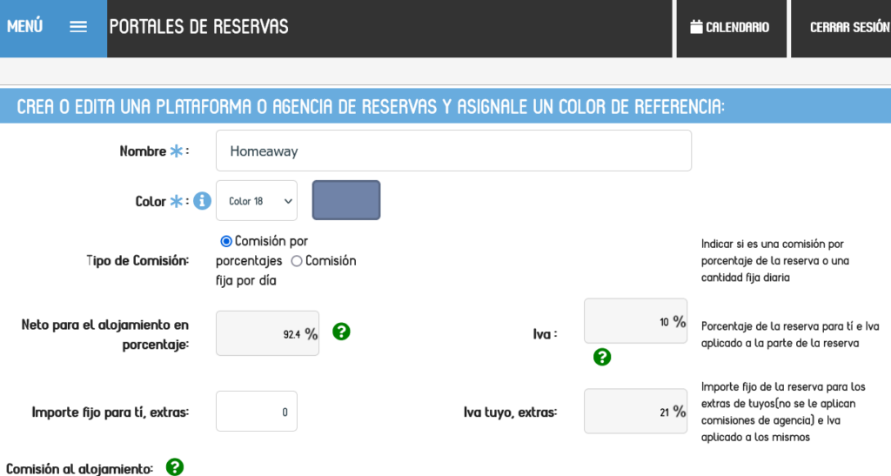
Task: Click Cerrar Sesión to log out
Action: (848, 27)
